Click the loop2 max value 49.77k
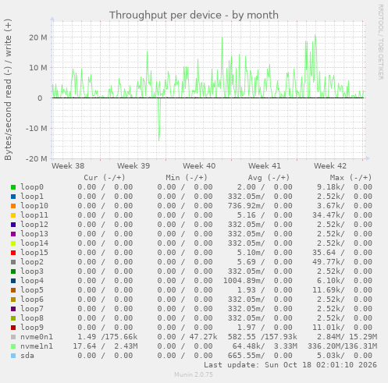 point(328,262)
